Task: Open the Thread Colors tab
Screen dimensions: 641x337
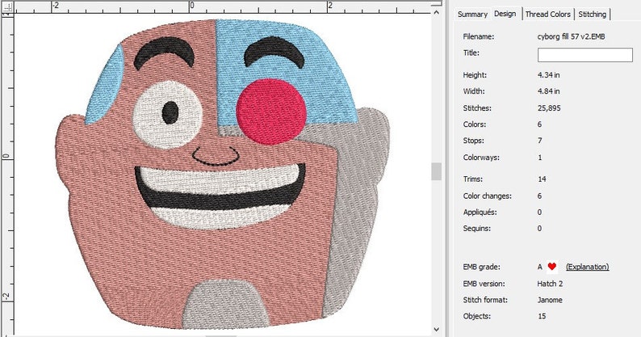Action: click(548, 14)
